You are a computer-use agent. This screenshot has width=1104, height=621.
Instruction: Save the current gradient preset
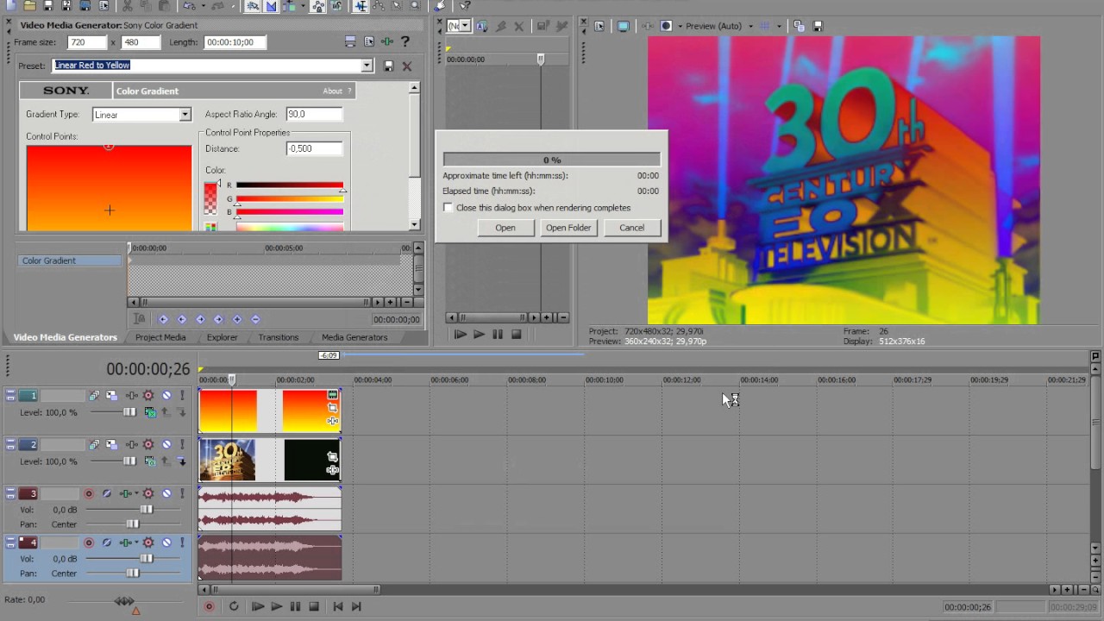click(389, 66)
